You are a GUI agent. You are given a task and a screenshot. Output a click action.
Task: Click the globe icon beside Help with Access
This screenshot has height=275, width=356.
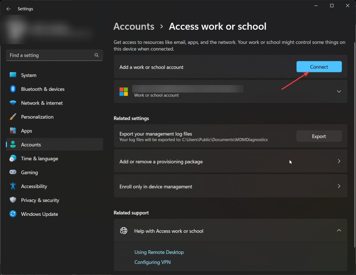click(123, 231)
